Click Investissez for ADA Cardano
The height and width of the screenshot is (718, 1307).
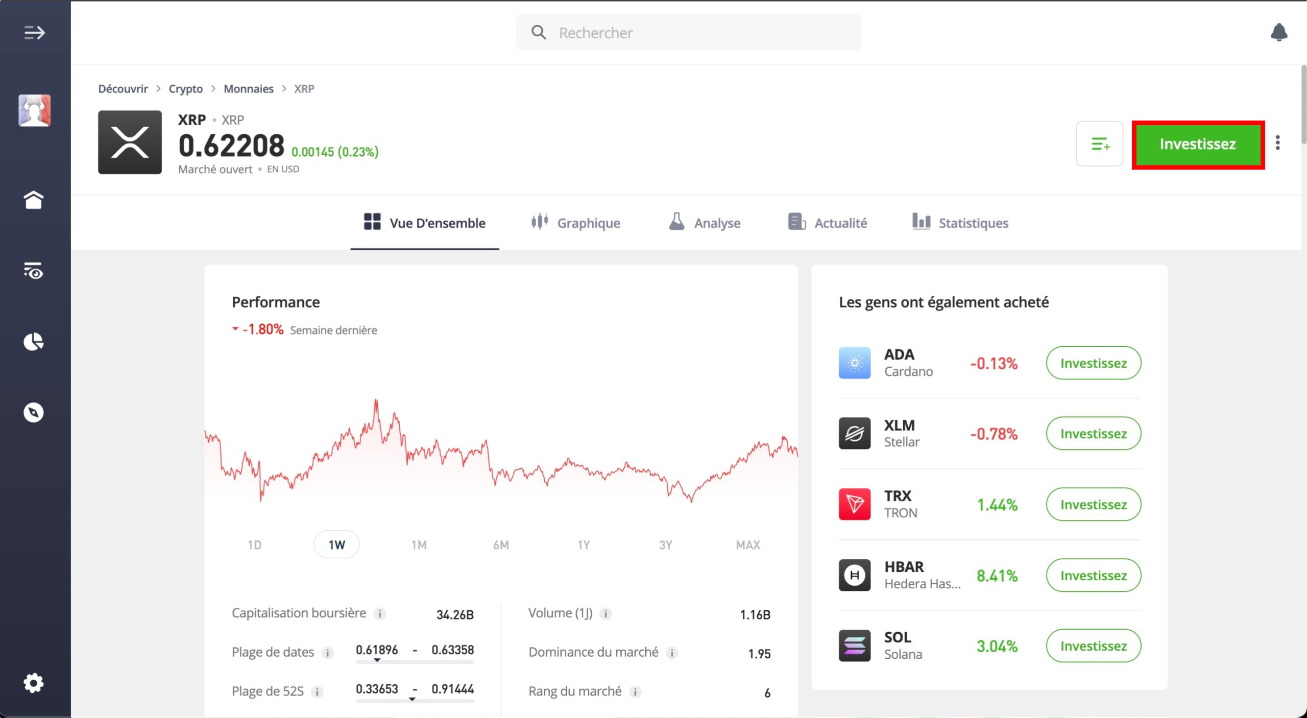pyautogui.click(x=1093, y=363)
